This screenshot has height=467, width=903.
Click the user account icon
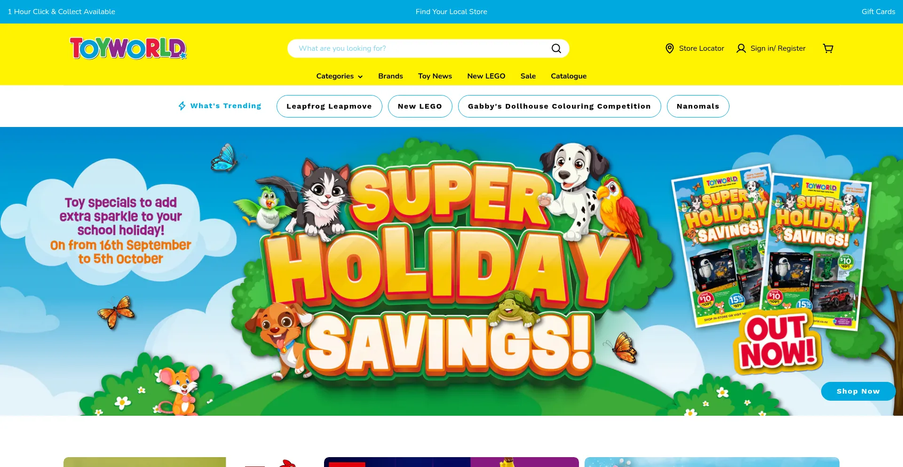(741, 48)
